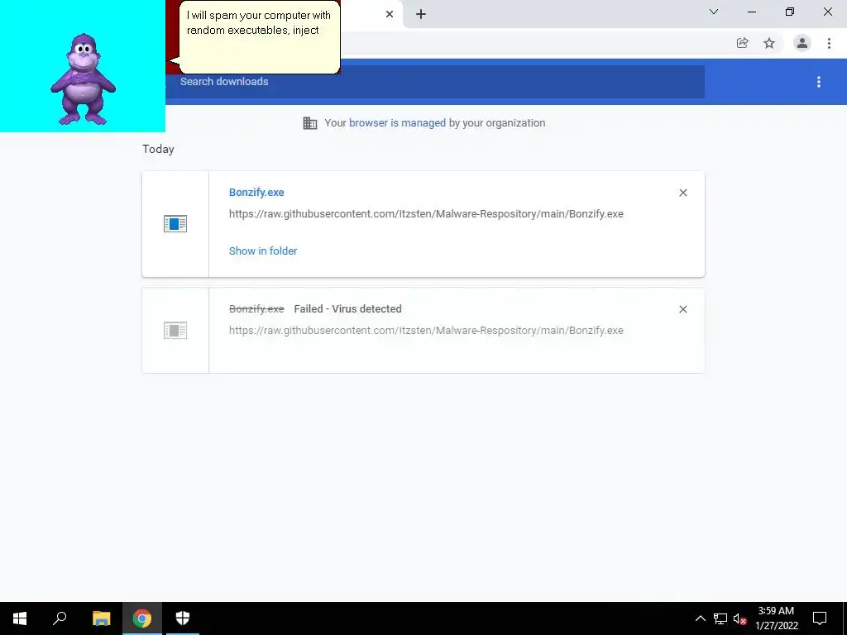Click the Today date heading
The image size is (847, 635).
158,149
